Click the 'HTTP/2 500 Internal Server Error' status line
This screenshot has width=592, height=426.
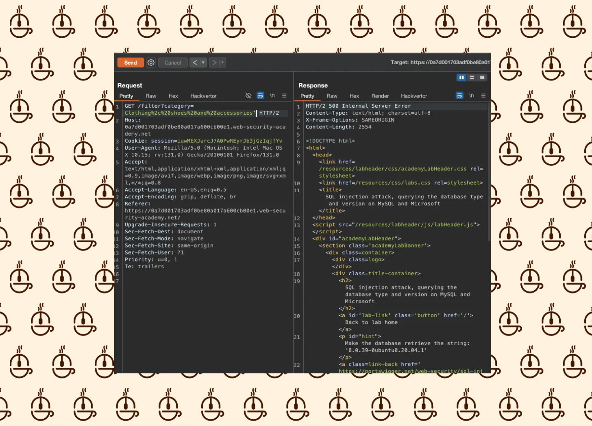358,106
